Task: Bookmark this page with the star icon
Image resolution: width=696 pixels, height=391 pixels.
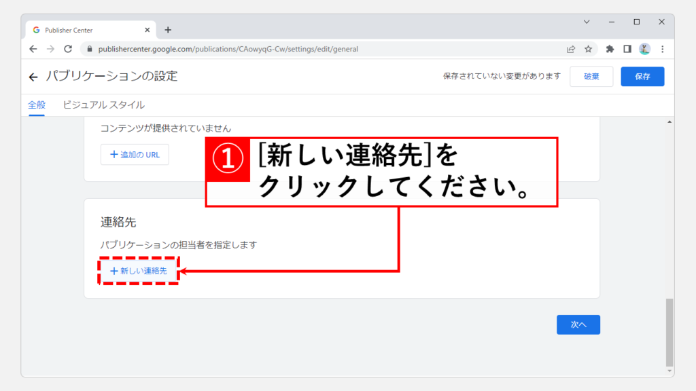Action: click(x=588, y=49)
